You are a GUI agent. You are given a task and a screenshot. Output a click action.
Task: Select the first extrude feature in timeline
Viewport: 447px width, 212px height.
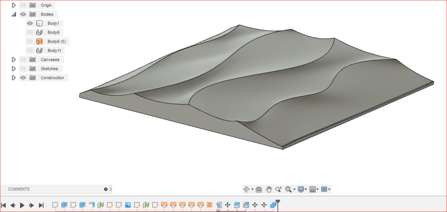(64, 205)
